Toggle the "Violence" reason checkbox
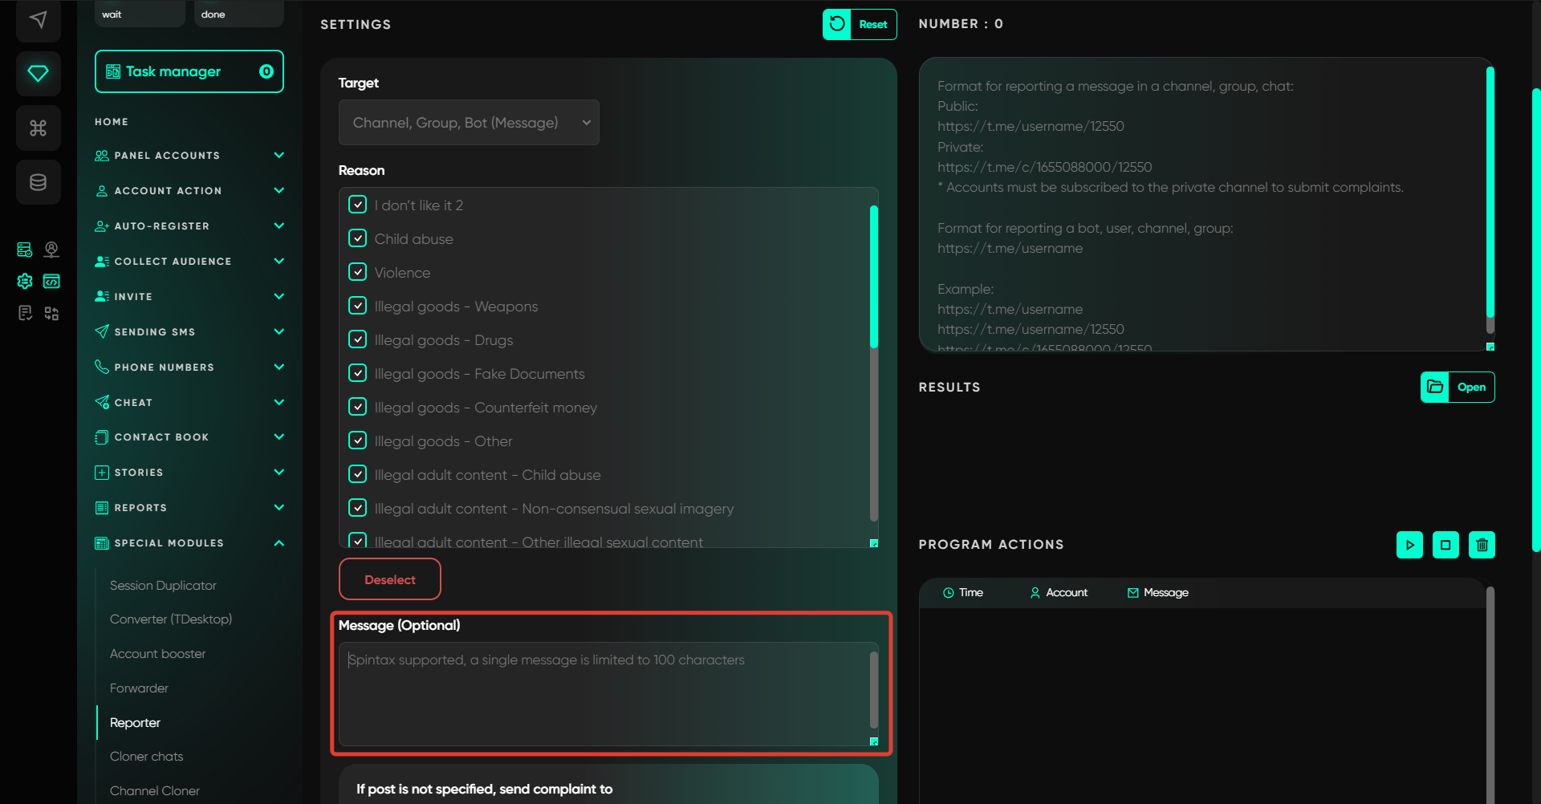 (x=358, y=272)
